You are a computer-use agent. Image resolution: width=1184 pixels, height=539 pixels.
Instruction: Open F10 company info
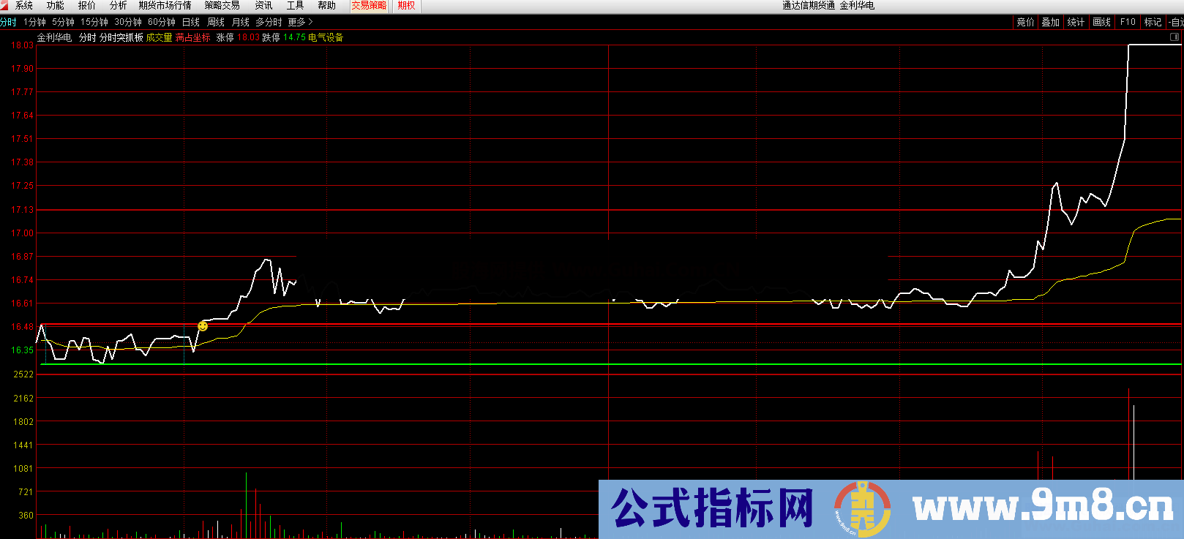(1128, 23)
